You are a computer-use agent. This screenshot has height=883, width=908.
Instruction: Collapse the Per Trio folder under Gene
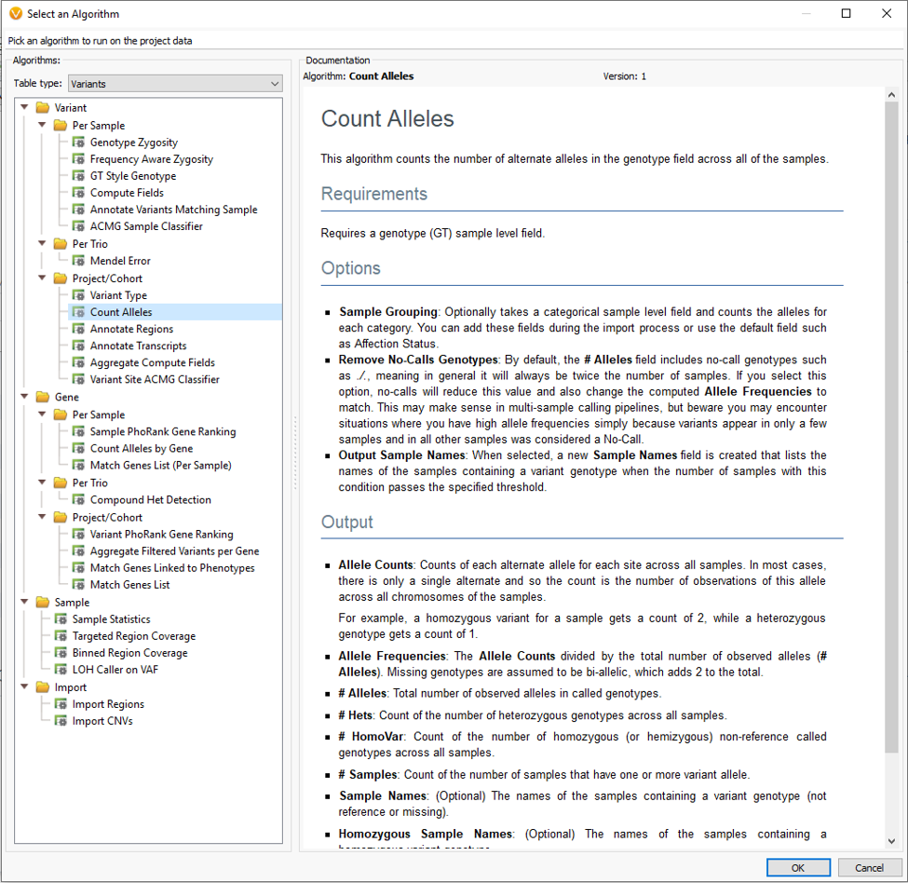pos(44,482)
